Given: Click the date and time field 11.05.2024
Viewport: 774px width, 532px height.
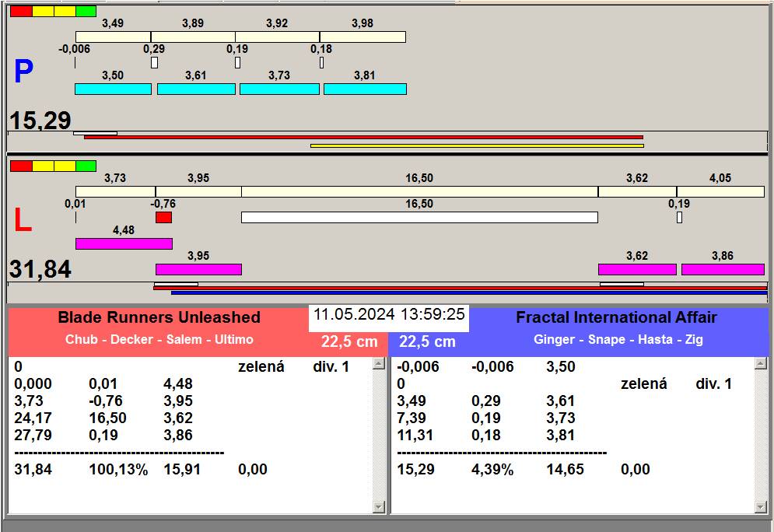Looking at the screenshot, I should tap(389, 314).
